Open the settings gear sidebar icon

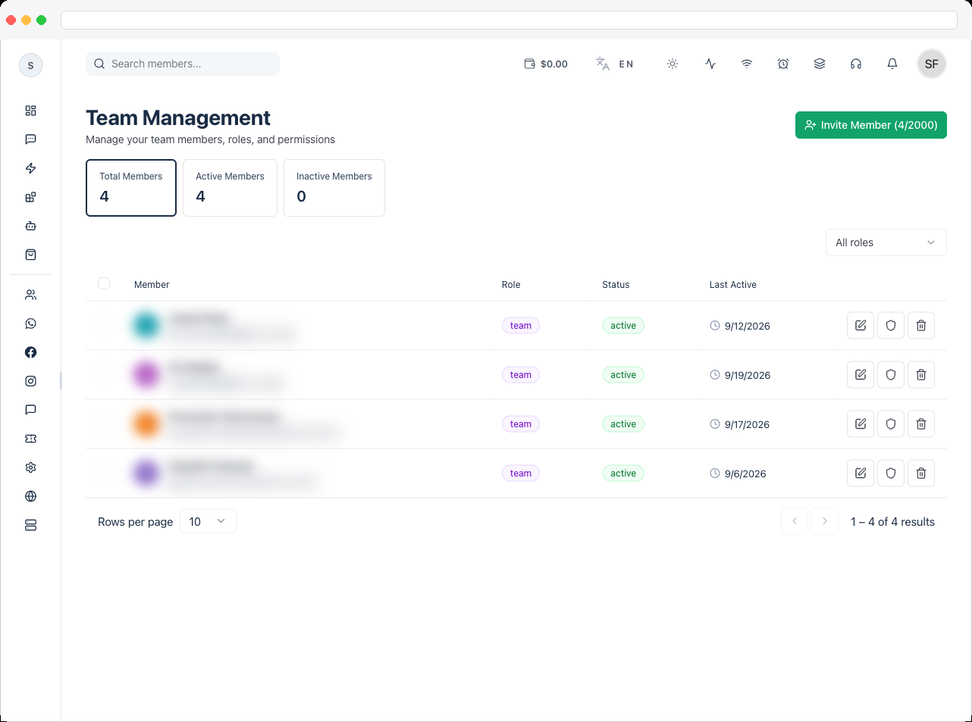pyautogui.click(x=30, y=467)
